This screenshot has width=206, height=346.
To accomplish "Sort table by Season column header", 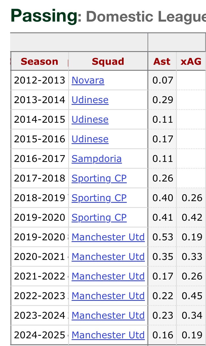I will coord(40,61).
